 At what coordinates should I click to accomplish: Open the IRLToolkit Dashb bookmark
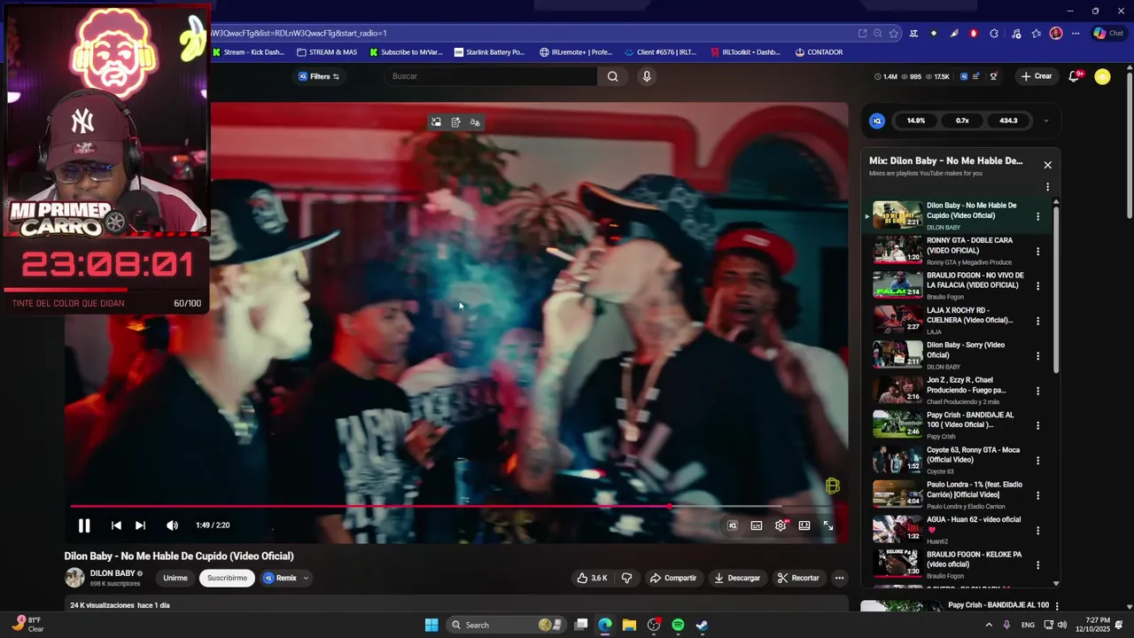coord(745,52)
